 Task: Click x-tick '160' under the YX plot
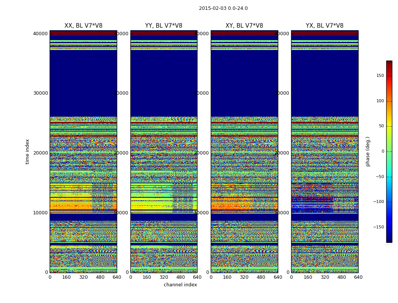point(308,277)
